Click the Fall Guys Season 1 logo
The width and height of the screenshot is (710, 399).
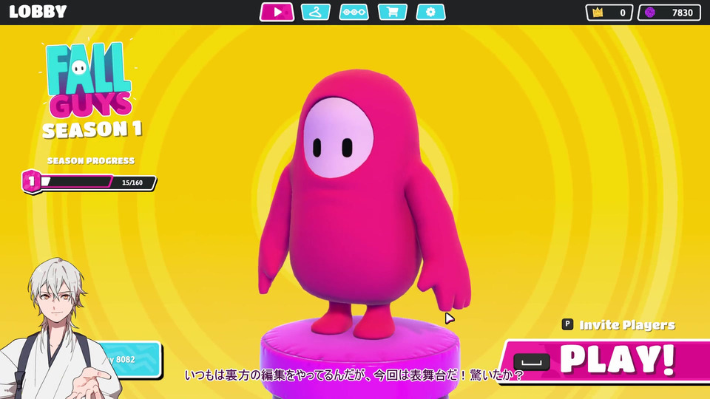pos(90,89)
